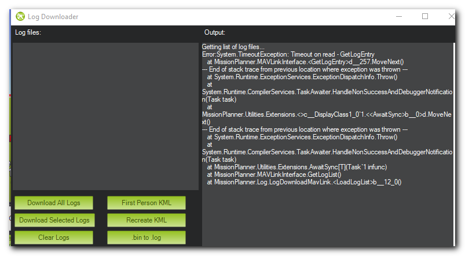The width and height of the screenshot is (465, 256).
Task: Clear Logs from the device
Action: coord(54,238)
